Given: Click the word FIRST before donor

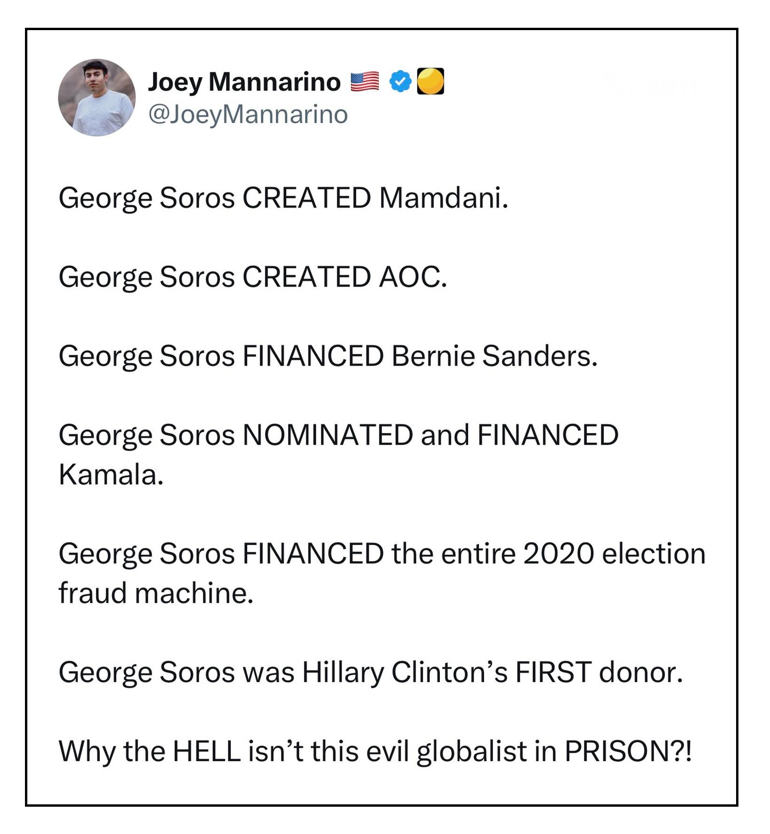Looking at the screenshot, I should (553, 672).
